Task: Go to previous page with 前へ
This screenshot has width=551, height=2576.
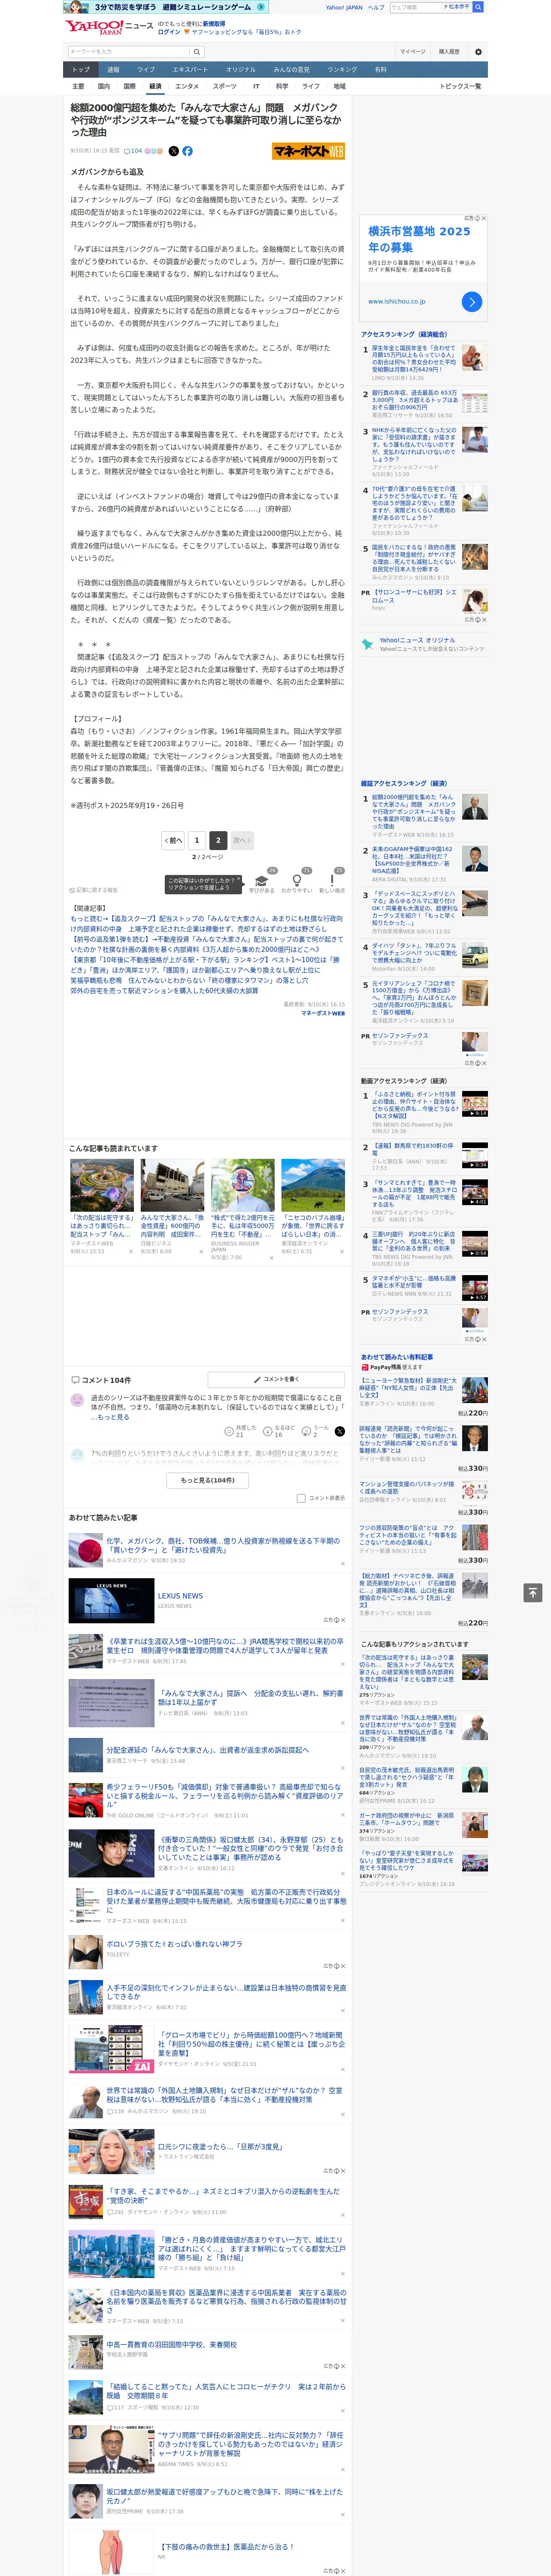Action: (173, 840)
